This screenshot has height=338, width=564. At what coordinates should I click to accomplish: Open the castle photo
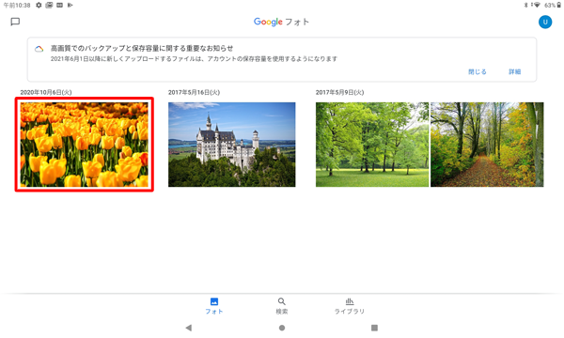coord(231,145)
